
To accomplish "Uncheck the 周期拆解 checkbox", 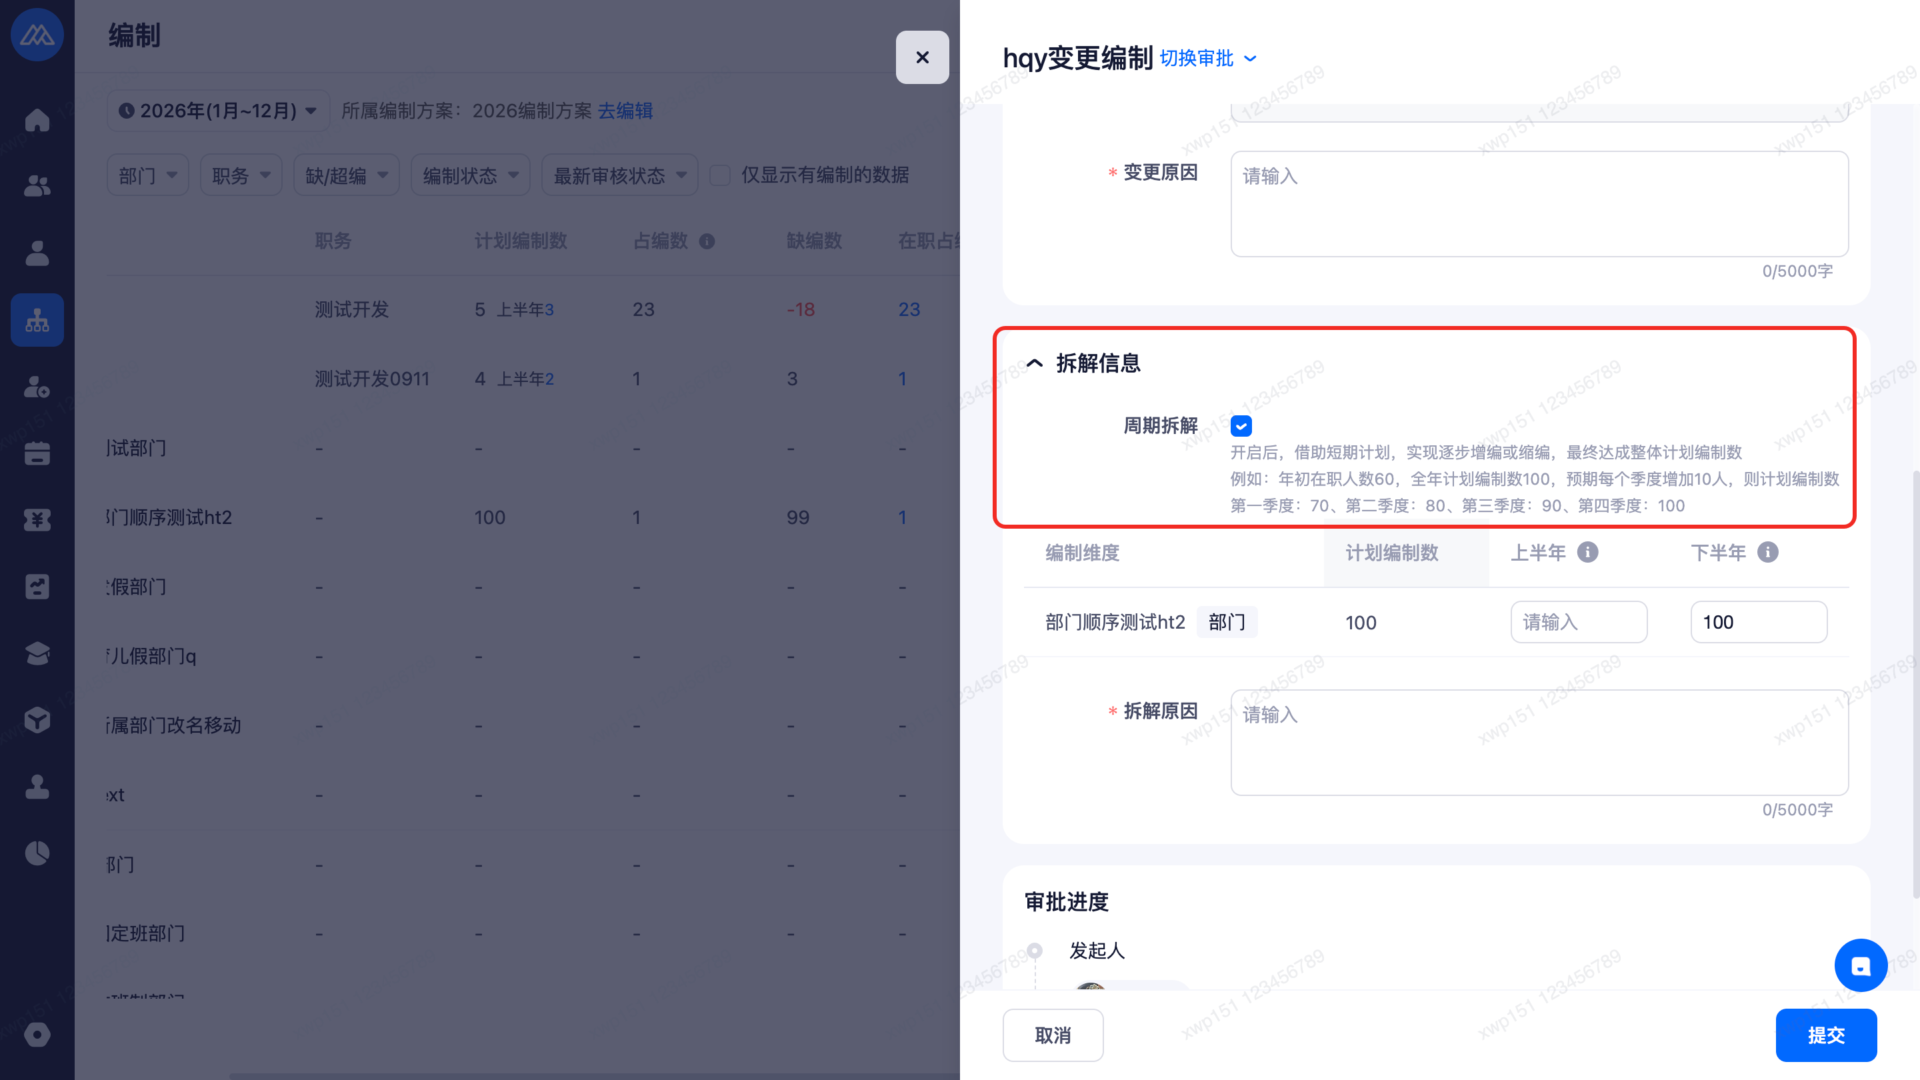I will click(1241, 427).
